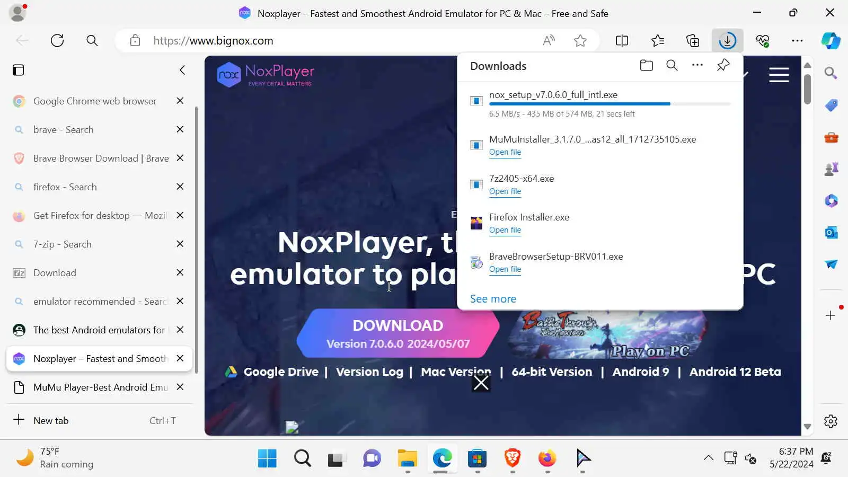Open site information lock icon
Screen dimensions: 848x477
pyautogui.click(x=135, y=40)
